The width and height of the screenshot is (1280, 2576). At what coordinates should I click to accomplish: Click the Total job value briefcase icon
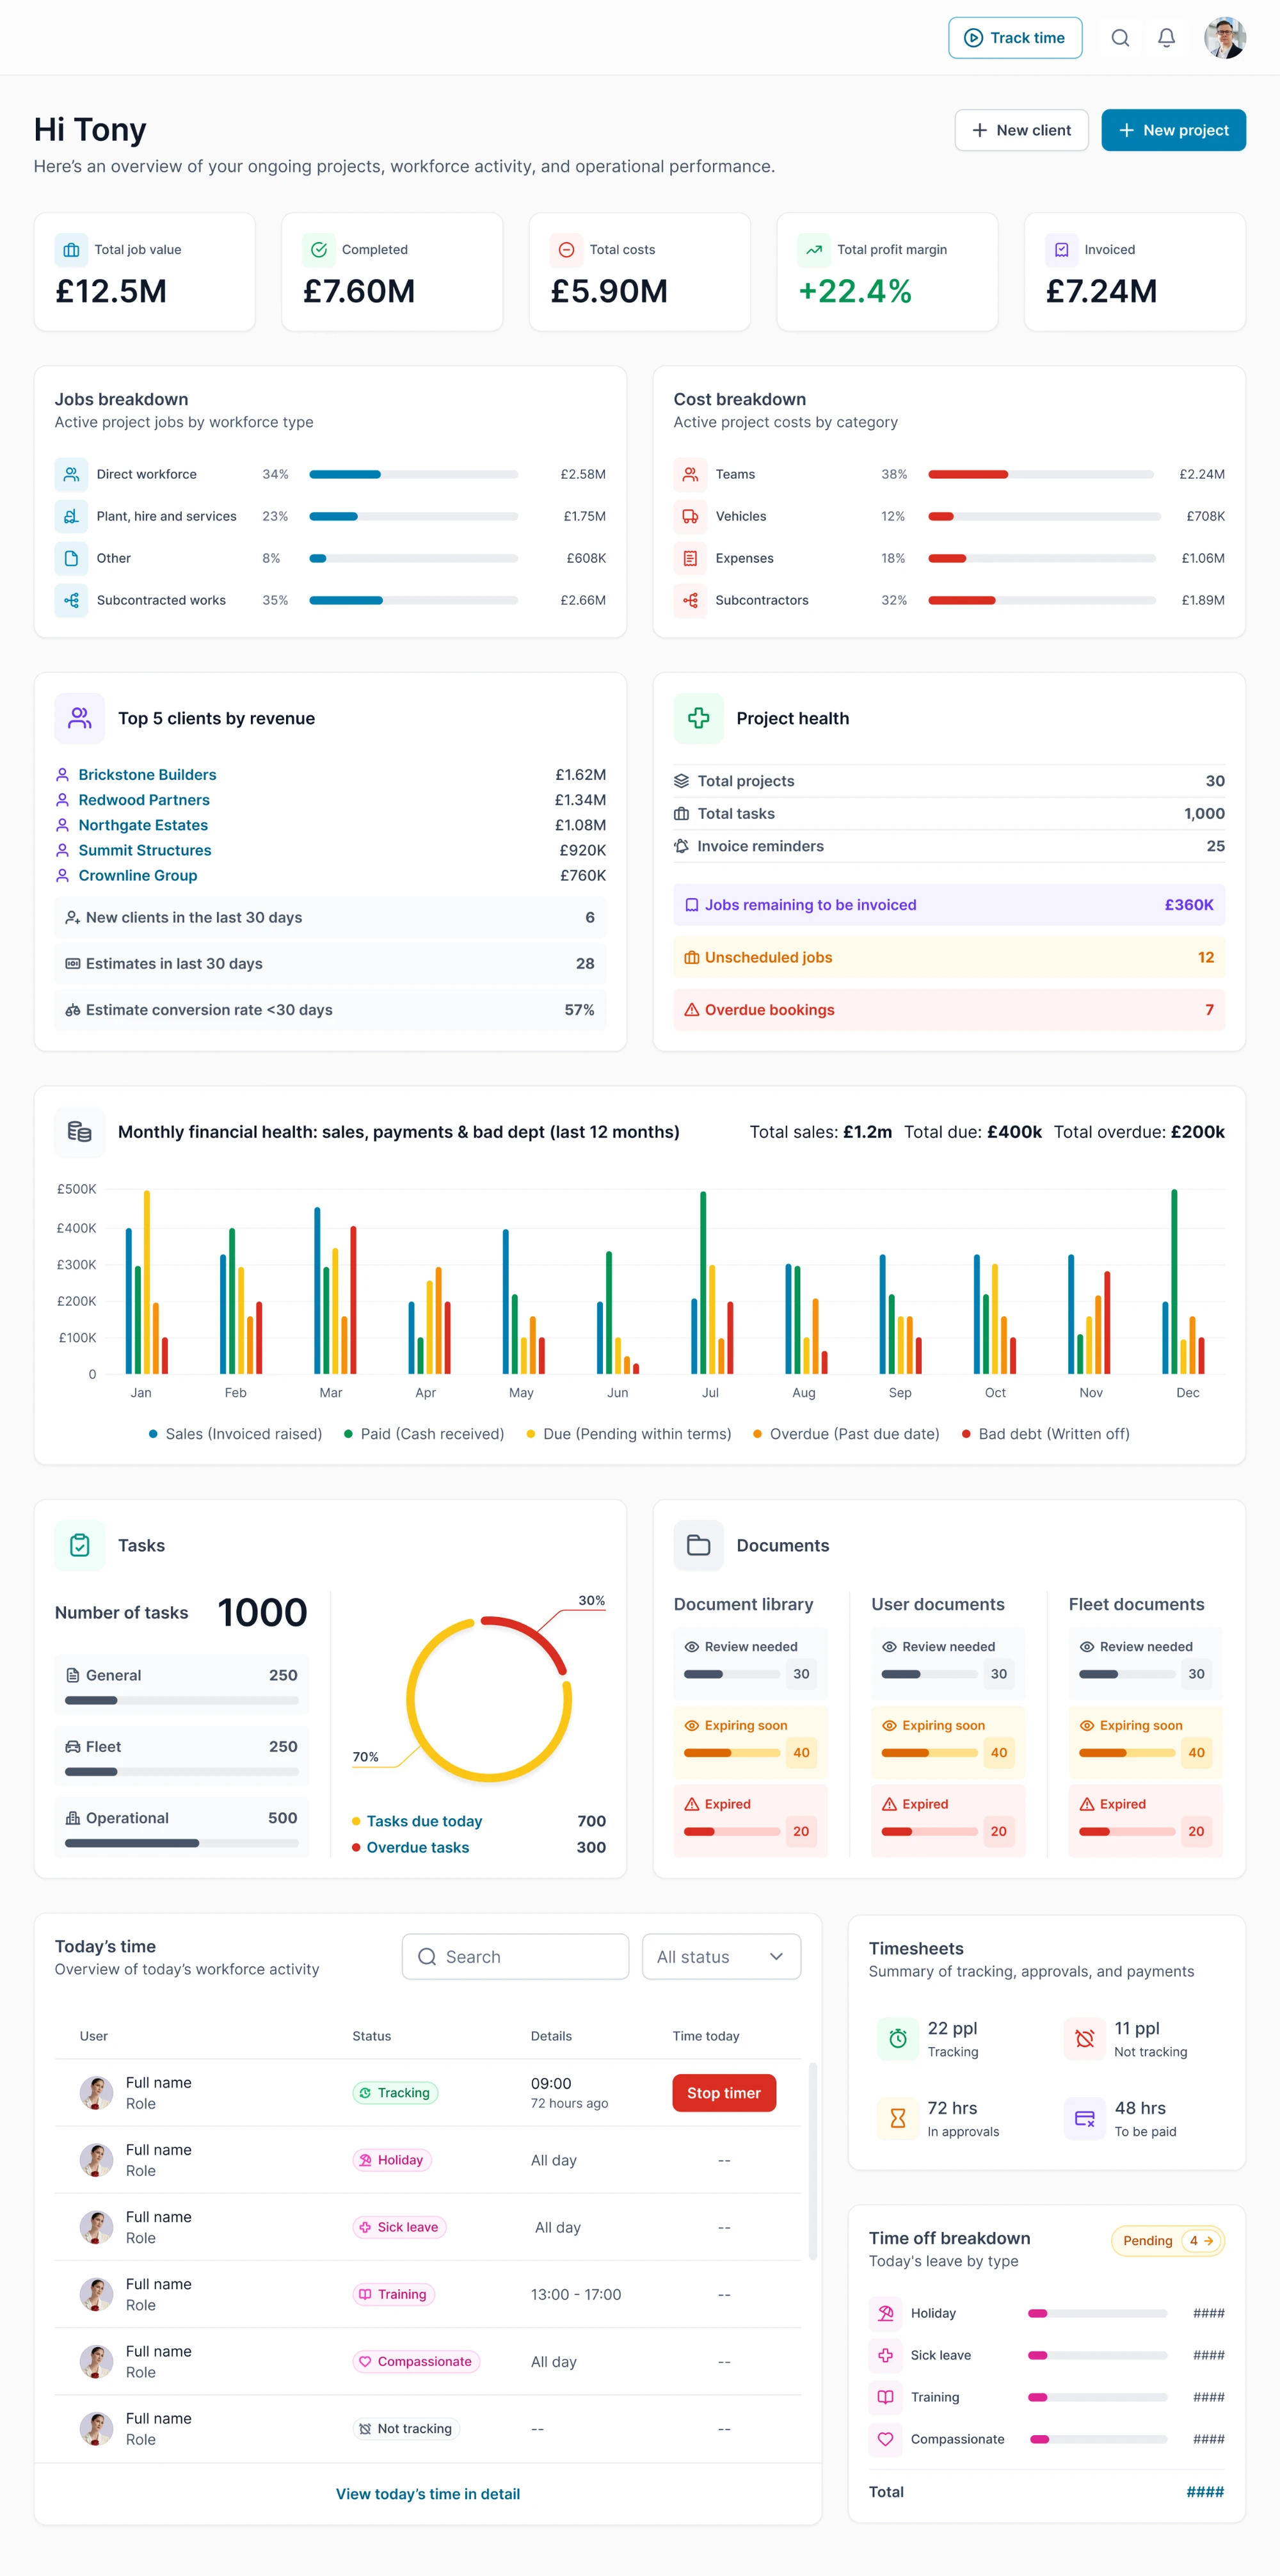(71, 250)
